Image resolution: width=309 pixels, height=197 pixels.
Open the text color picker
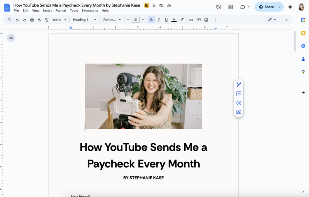coord(174,20)
